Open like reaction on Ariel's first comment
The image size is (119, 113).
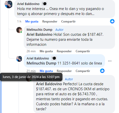coord(112,21)
